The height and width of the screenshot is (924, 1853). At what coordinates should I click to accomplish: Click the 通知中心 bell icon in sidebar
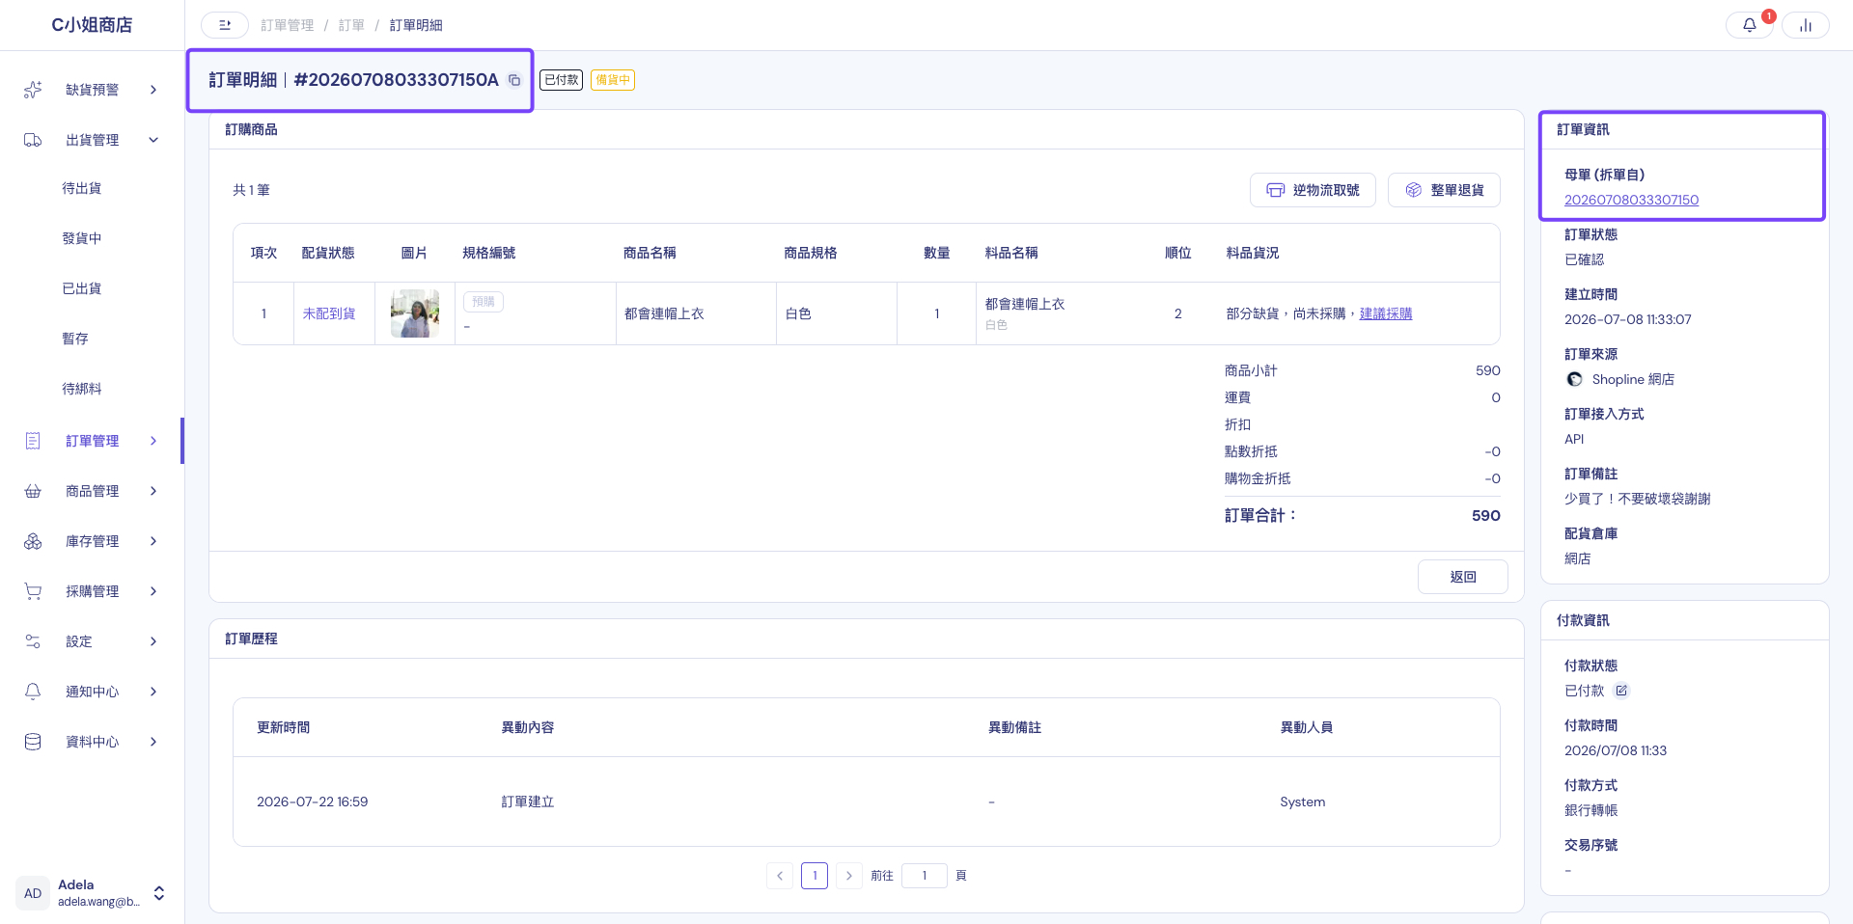[33, 692]
